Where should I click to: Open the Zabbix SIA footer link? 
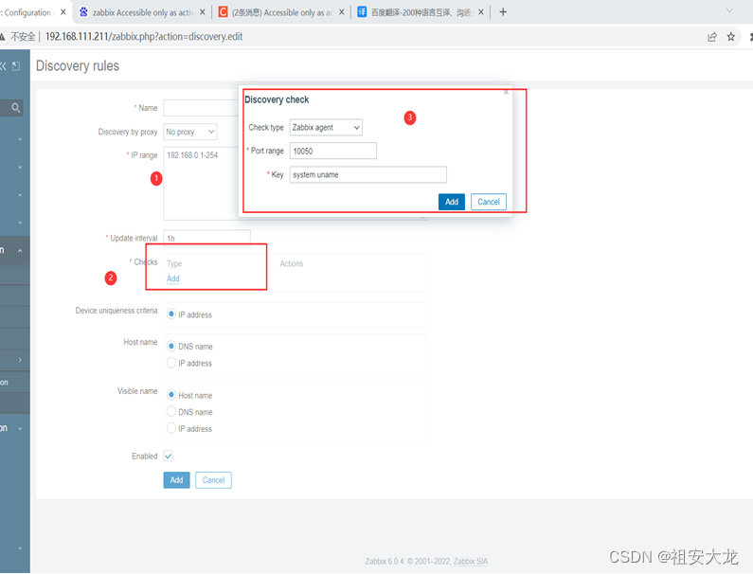(x=471, y=561)
